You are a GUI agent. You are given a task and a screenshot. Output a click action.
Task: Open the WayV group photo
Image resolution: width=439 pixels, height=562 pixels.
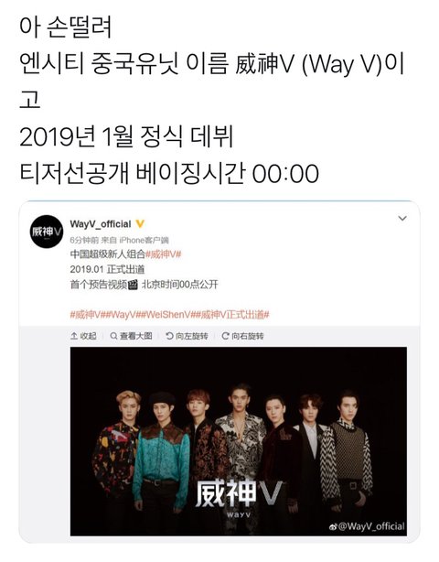coord(239,441)
